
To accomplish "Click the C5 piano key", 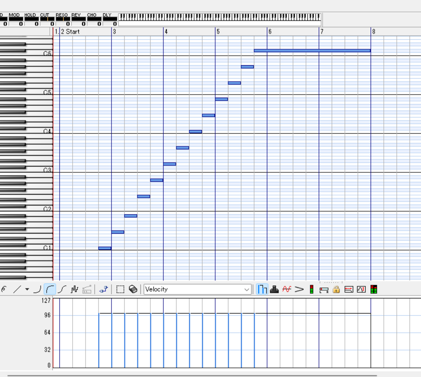I will pyautogui.click(x=40, y=92).
